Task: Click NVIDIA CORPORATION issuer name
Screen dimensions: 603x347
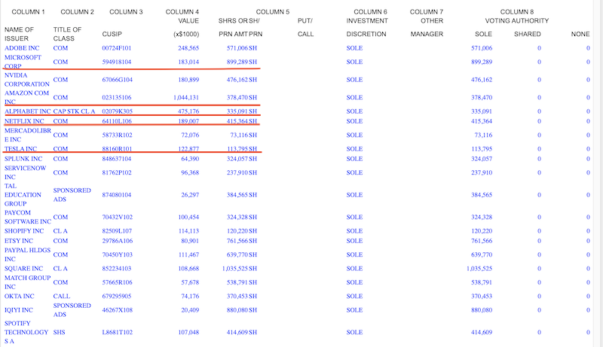Action: tap(27, 80)
